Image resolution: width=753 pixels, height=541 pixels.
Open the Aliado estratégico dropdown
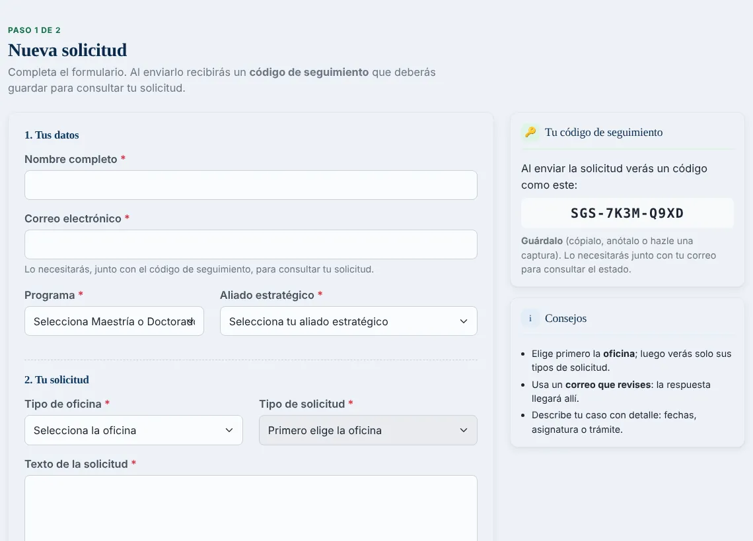pos(349,321)
